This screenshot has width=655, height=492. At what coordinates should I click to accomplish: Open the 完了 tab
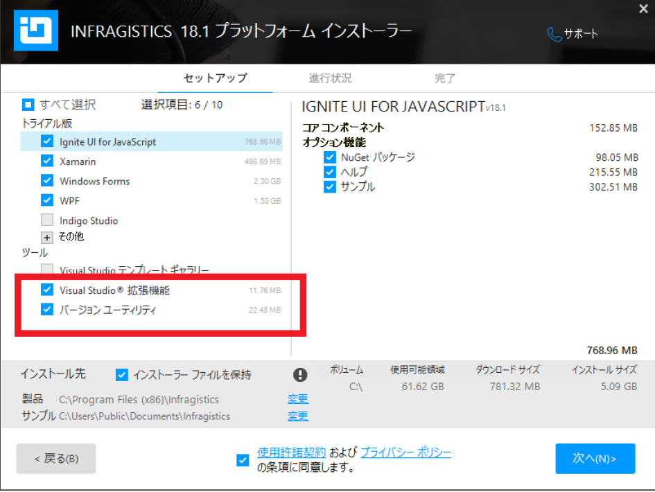[444, 78]
